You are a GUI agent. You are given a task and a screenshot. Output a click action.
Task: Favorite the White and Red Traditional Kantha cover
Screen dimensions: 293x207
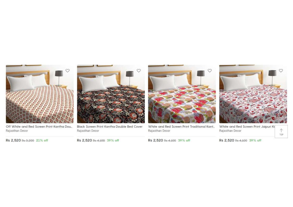pyautogui.click(x=210, y=70)
